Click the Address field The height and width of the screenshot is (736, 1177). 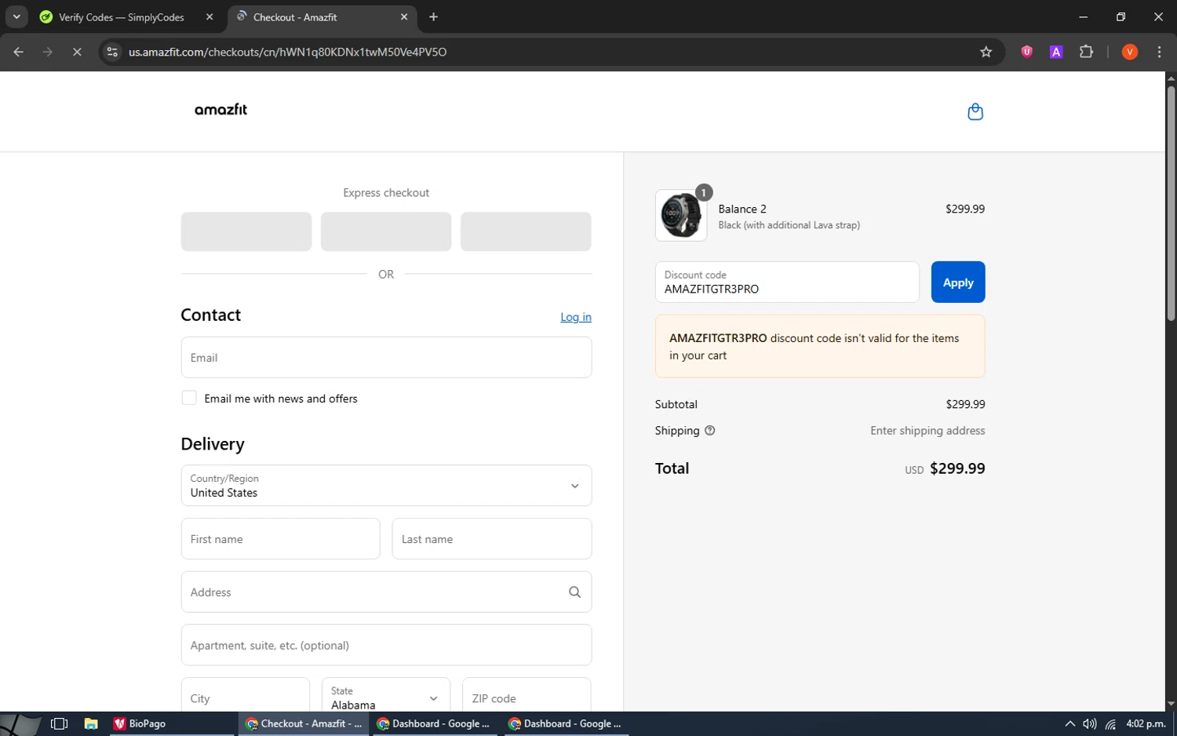click(386, 592)
